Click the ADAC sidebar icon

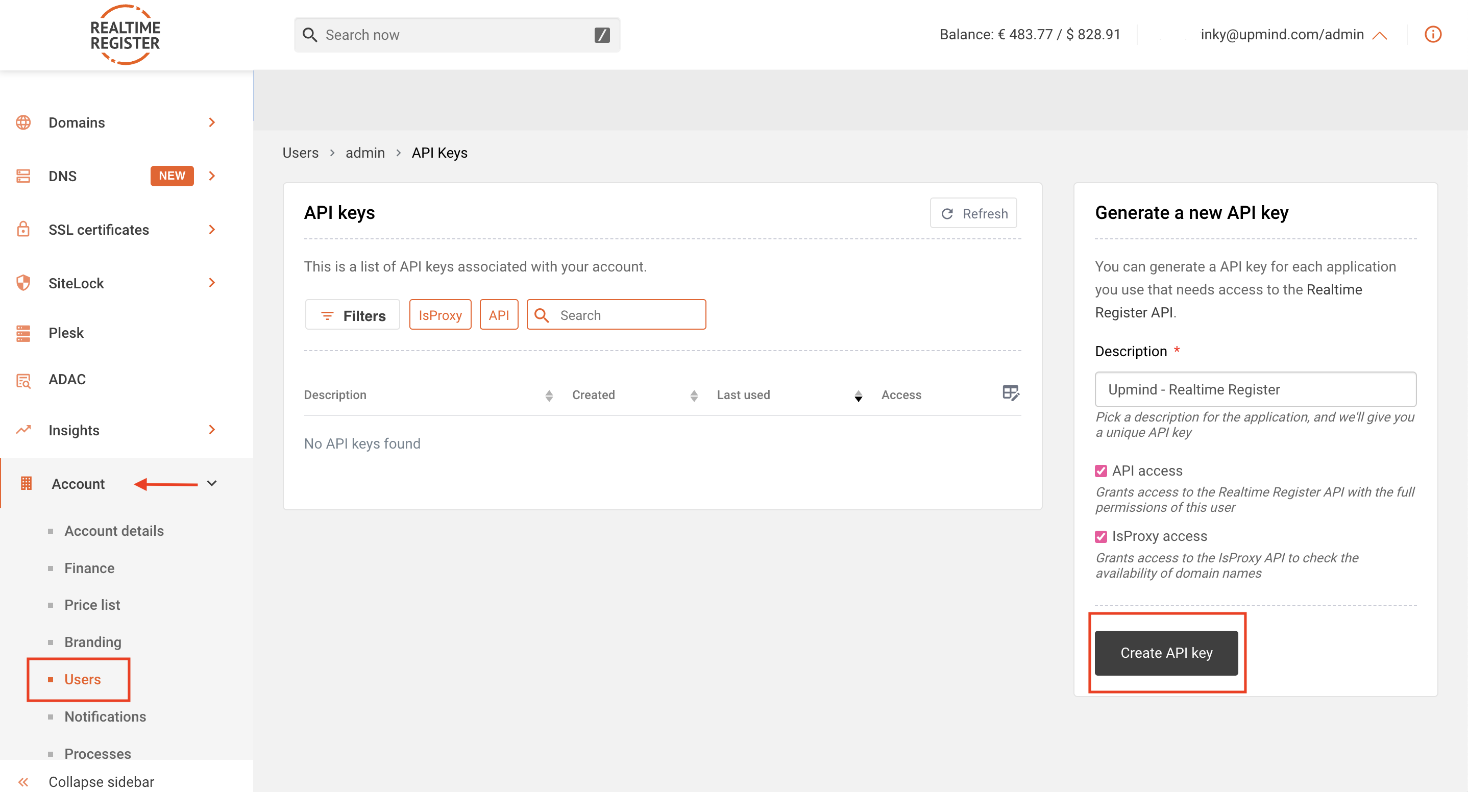(25, 381)
